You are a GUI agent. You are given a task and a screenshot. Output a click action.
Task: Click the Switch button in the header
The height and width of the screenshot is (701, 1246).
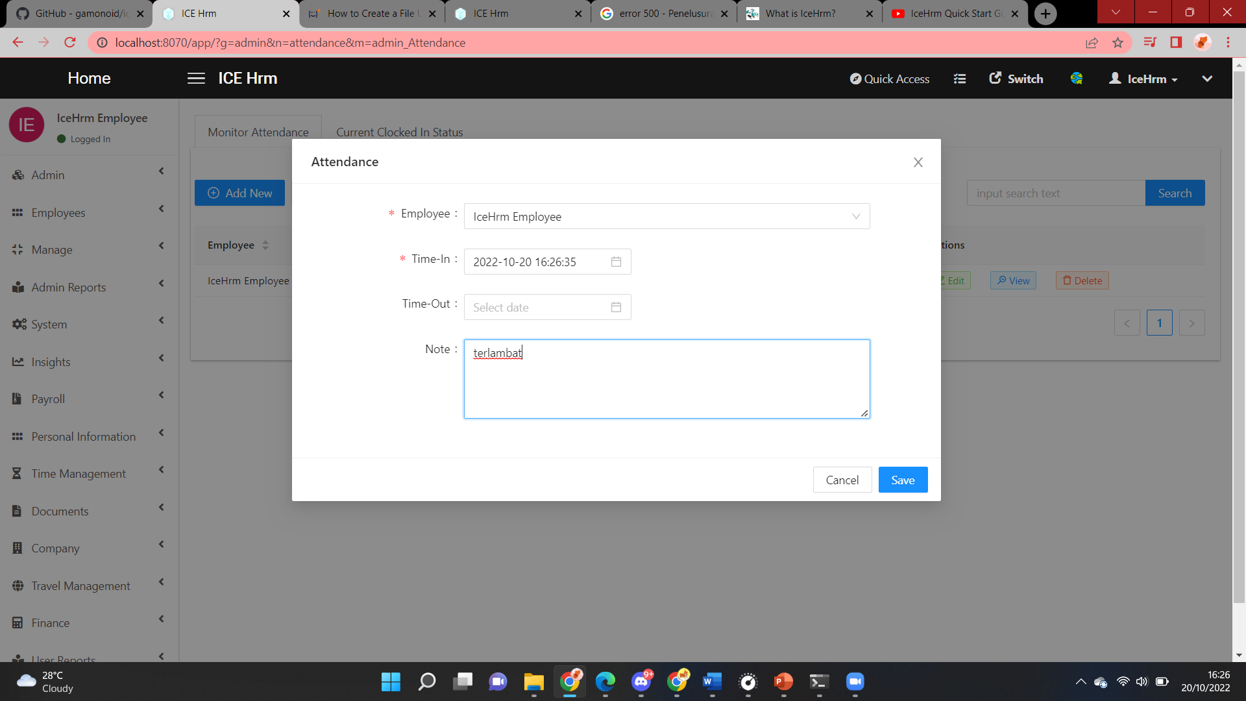tap(1016, 79)
